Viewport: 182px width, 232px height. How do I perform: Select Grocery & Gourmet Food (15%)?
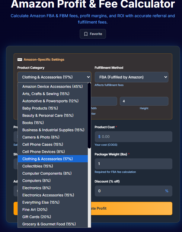click(x=53, y=224)
